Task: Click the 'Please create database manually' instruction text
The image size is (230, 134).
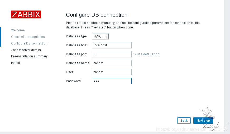Action: [133, 25]
